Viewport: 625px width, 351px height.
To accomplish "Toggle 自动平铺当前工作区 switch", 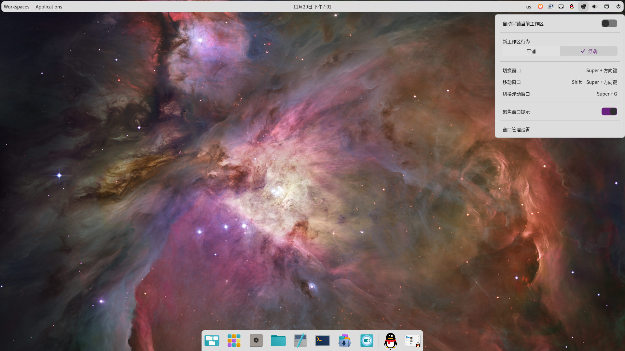I will (x=609, y=24).
